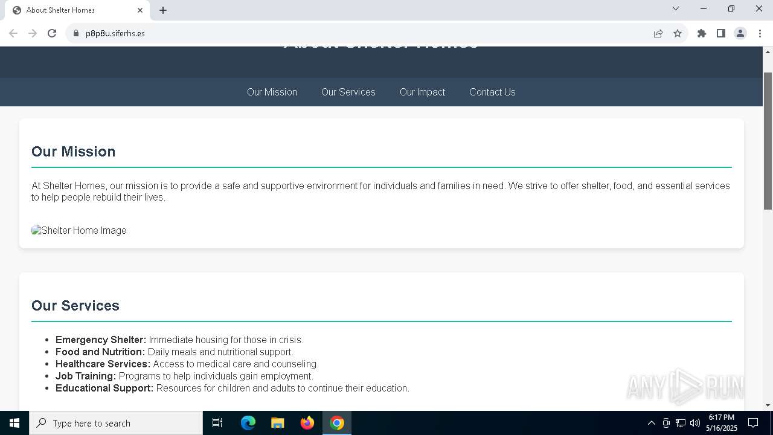Go to Contact Us nav link

pos(492,92)
